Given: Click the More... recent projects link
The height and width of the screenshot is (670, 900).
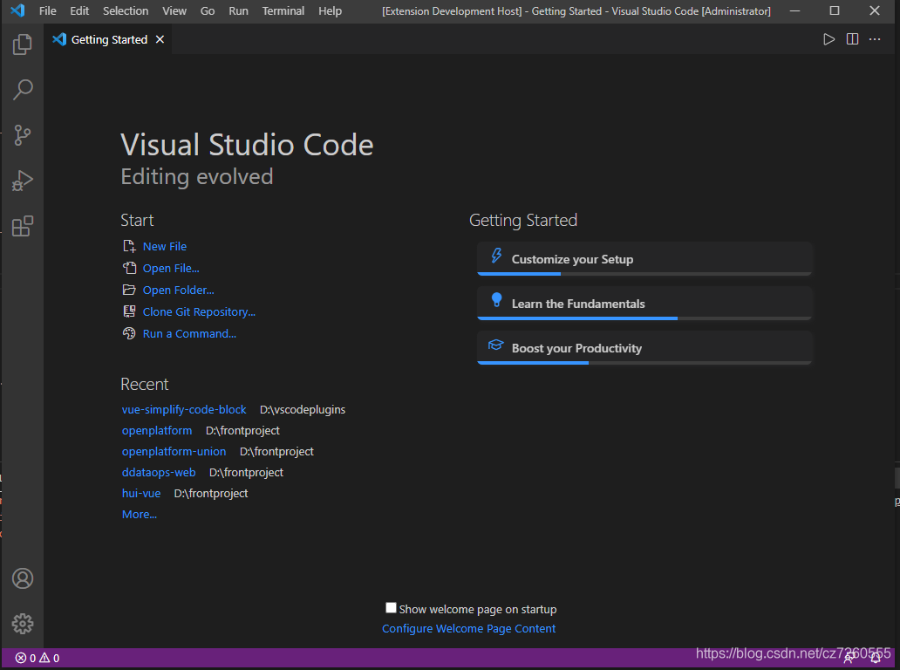Looking at the screenshot, I should (139, 515).
